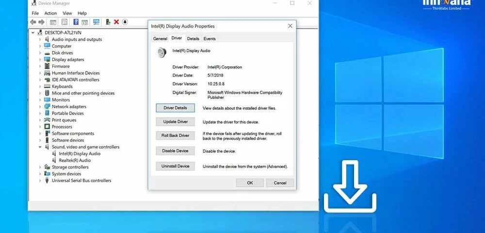This screenshot has width=485, height=233.
Task: Expand the Storage controllers node
Action: click(x=40, y=167)
